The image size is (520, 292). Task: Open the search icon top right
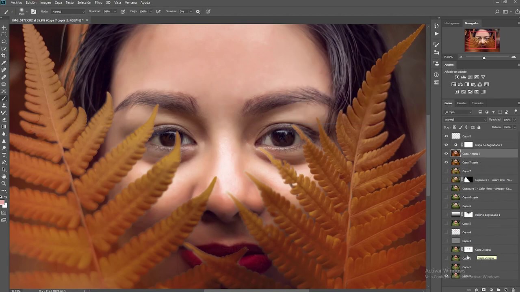tap(497, 11)
